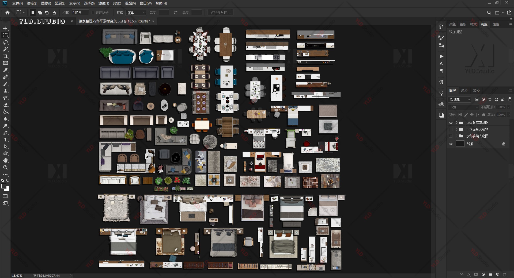The image size is (514, 278).
Task: Open the layer blend mode dropdown
Action: 463,107
